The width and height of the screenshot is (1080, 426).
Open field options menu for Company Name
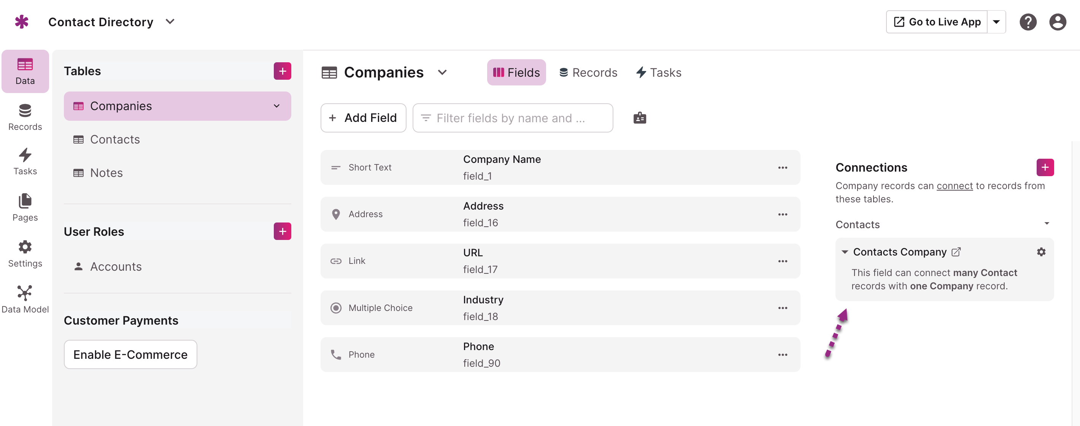click(x=782, y=167)
